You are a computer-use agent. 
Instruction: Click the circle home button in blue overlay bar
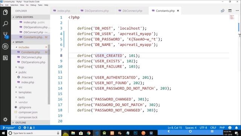tap(190, 131)
